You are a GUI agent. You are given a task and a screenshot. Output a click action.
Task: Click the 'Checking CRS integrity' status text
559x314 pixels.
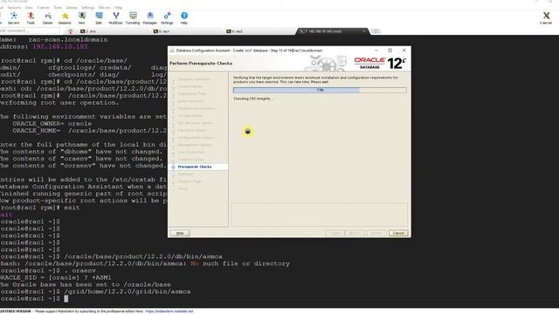[252, 99]
